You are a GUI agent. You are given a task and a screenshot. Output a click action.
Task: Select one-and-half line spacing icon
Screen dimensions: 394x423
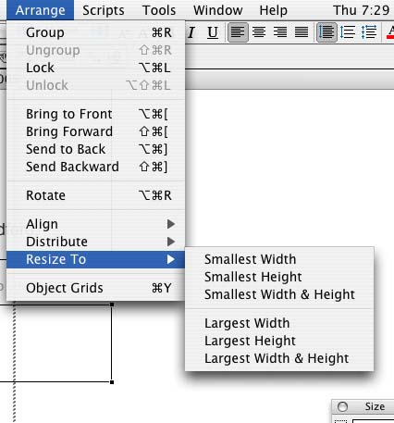click(x=348, y=32)
